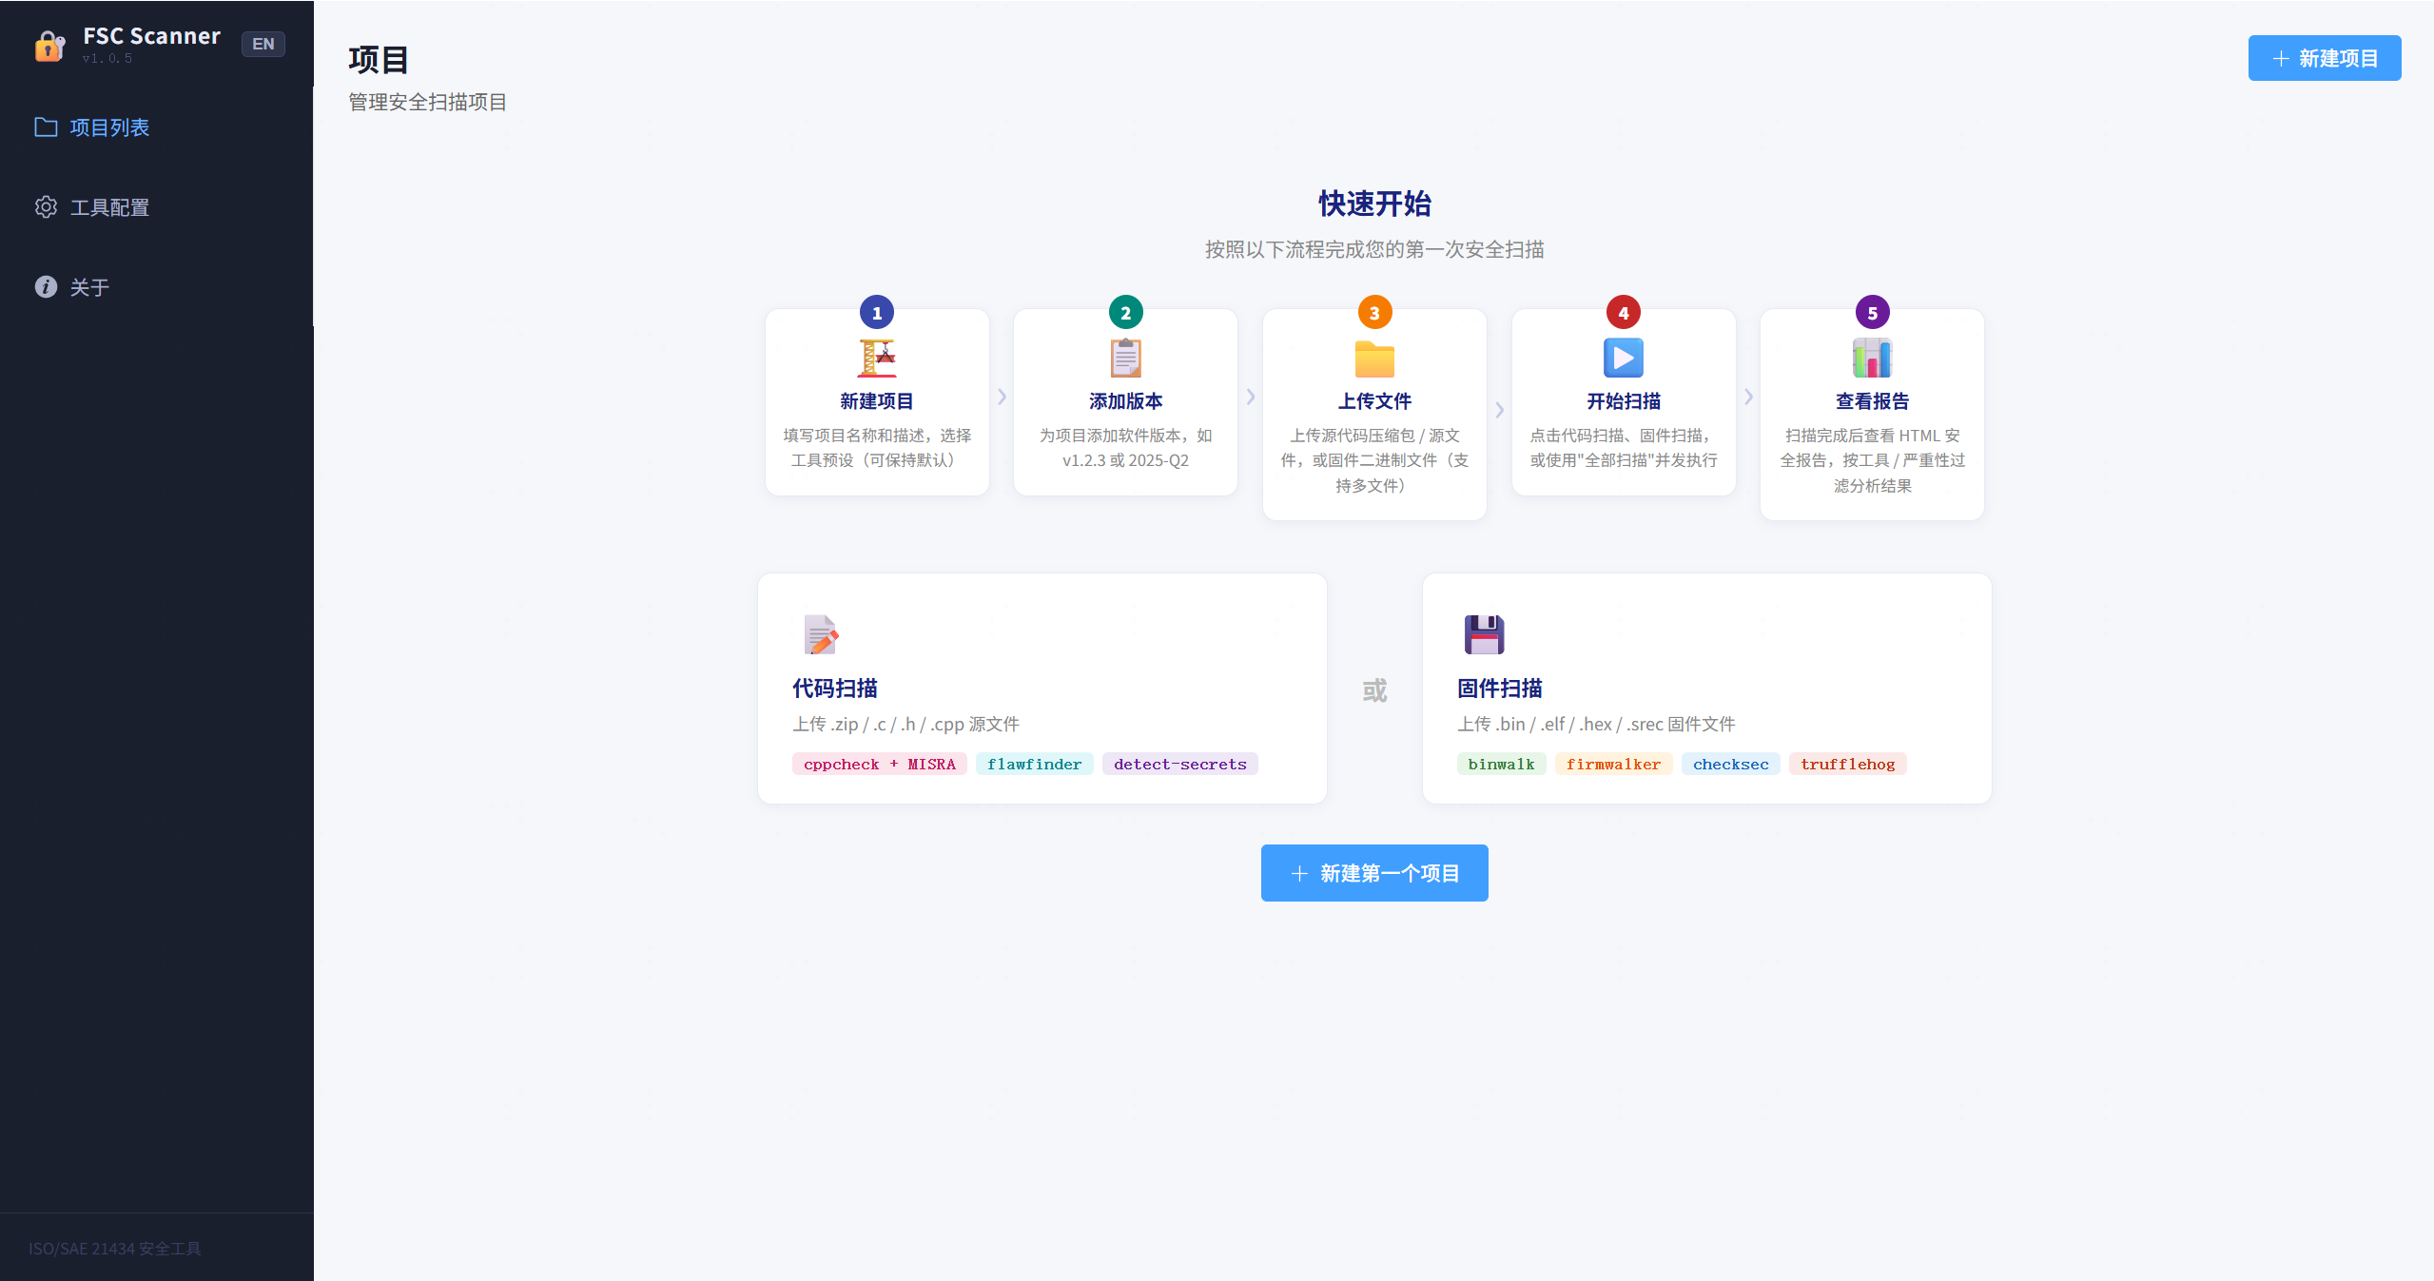Screen dimensions: 2434x1281
Task: Click step number 3 badge
Action: click(x=1374, y=312)
